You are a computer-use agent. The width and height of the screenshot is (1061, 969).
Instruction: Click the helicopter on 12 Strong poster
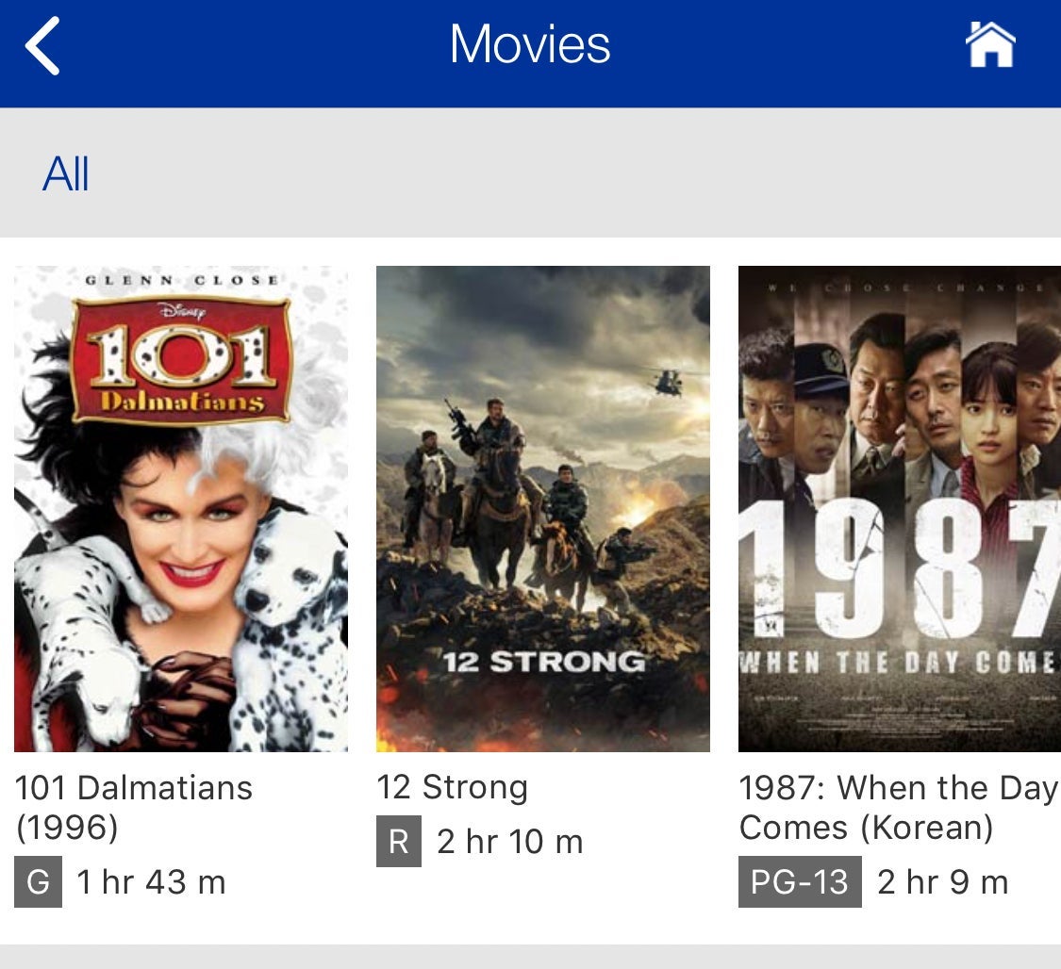(x=669, y=380)
